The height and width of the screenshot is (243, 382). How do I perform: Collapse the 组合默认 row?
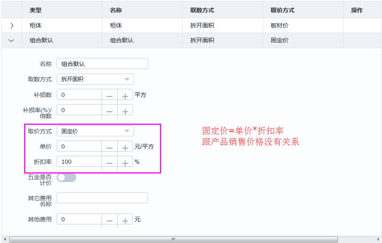tap(11, 41)
